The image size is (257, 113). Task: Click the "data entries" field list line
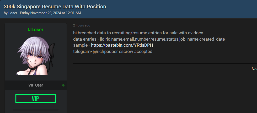(149, 39)
